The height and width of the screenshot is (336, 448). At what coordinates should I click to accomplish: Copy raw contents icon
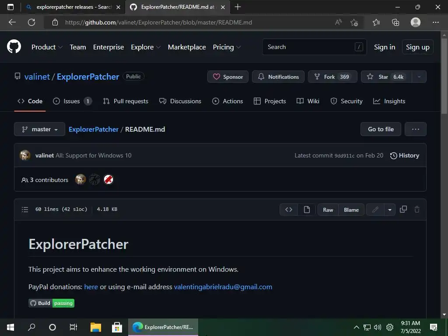coord(403,210)
